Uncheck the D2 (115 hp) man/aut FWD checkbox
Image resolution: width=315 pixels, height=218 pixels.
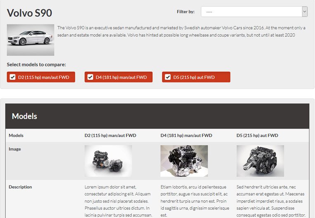[12, 77]
